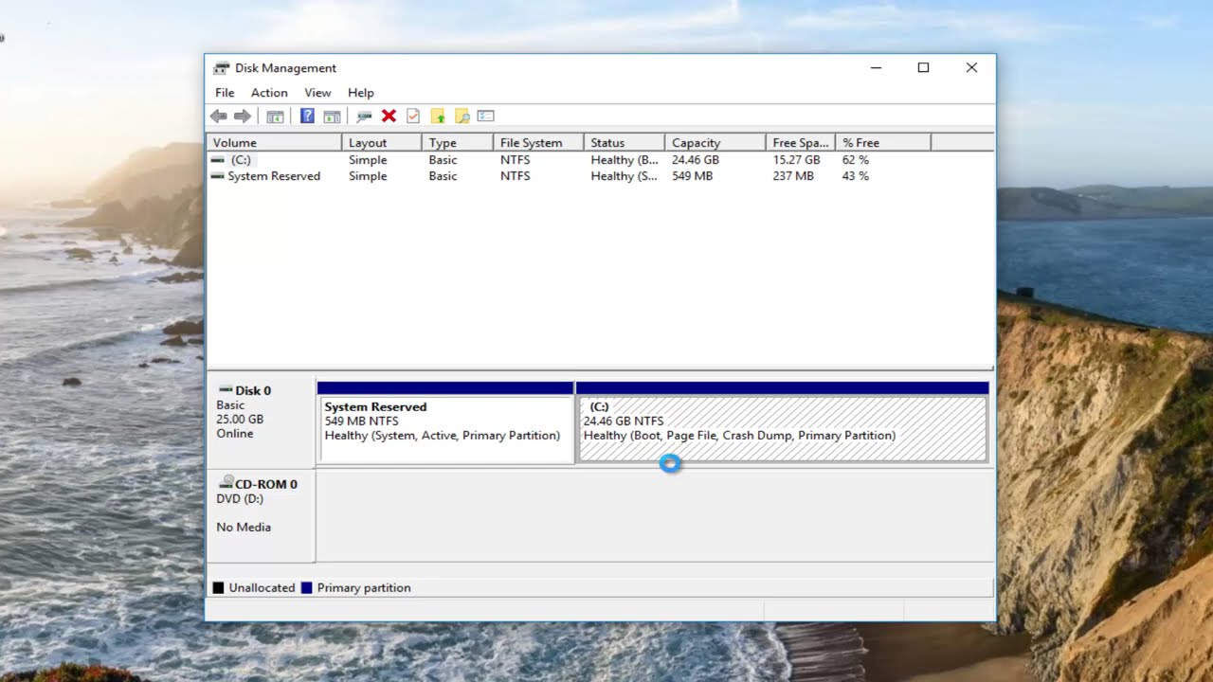The width and height of the screenshot is (1213, 682).
Task: Click the Disk 0 drive icon
Action: 226,390
